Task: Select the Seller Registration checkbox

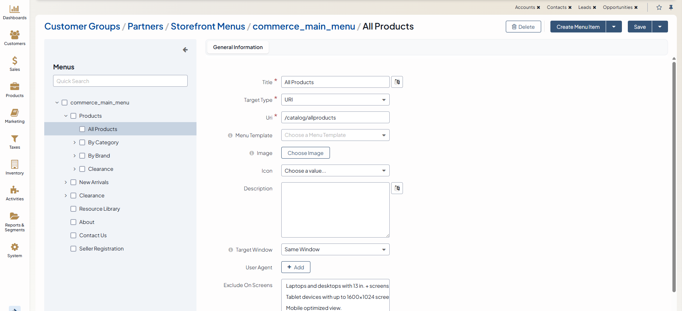Action: tap(73, 249)
